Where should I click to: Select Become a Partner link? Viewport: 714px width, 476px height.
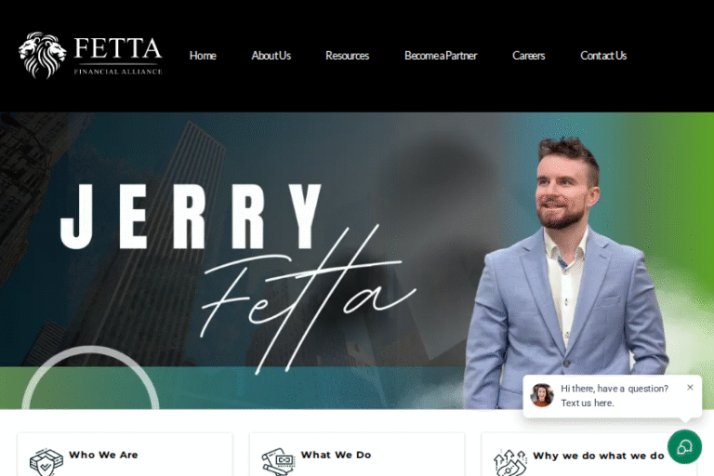click(x=441, y=56)
